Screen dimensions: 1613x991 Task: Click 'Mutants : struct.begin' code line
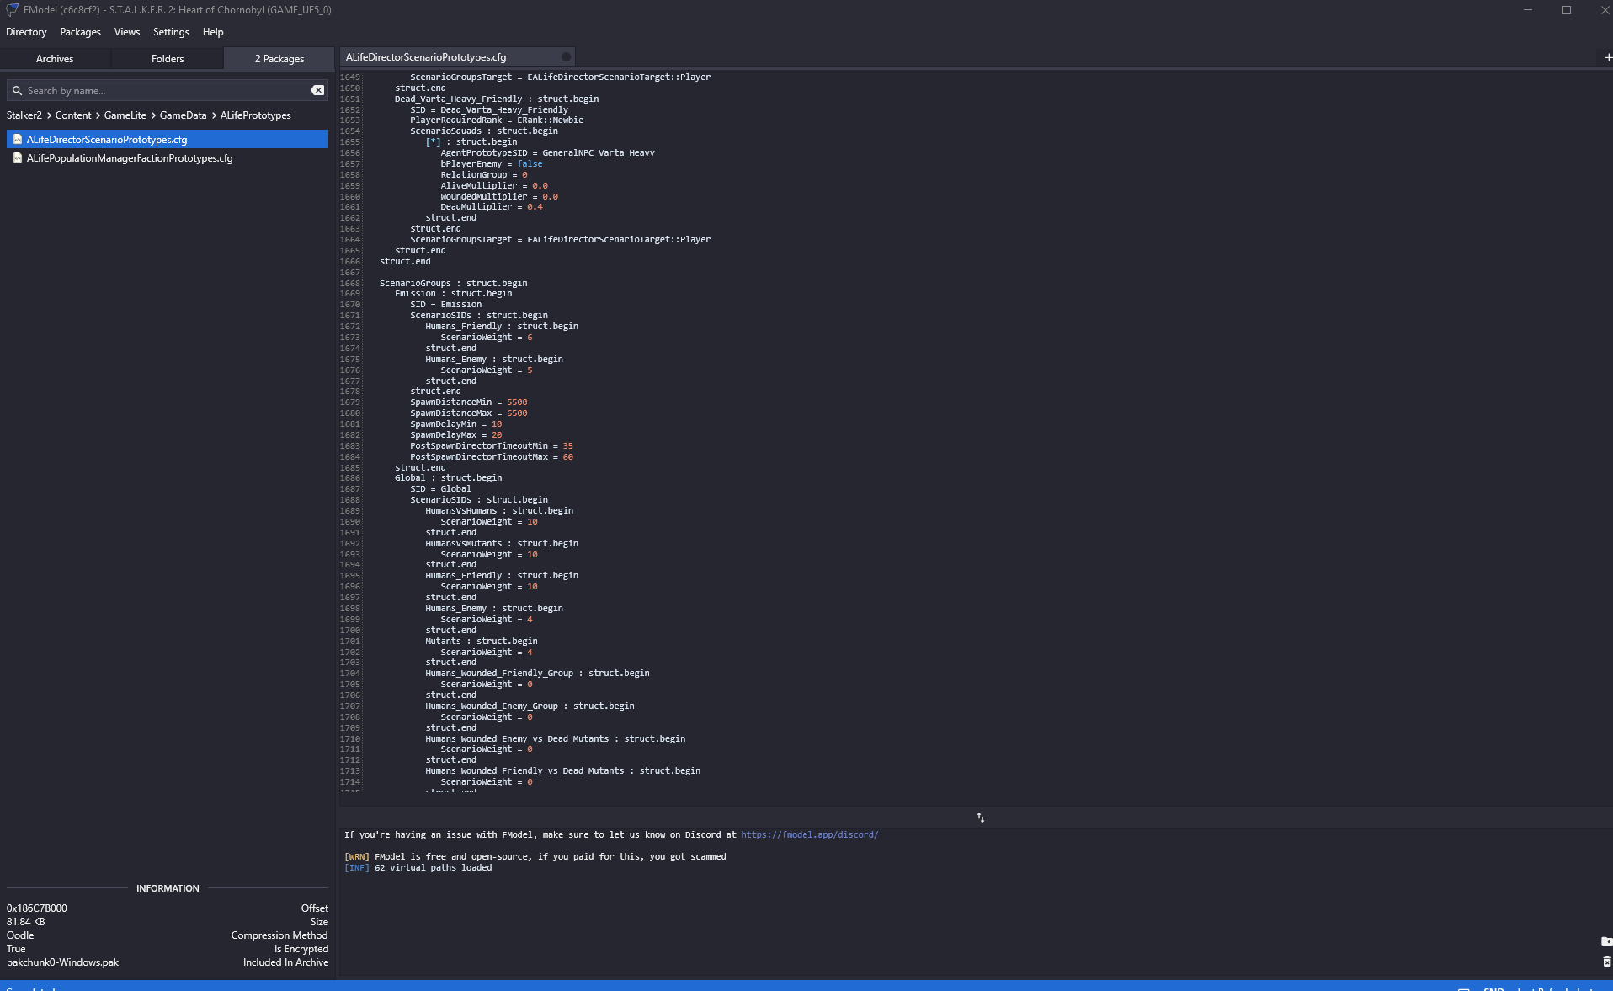(x=481, y=642)
